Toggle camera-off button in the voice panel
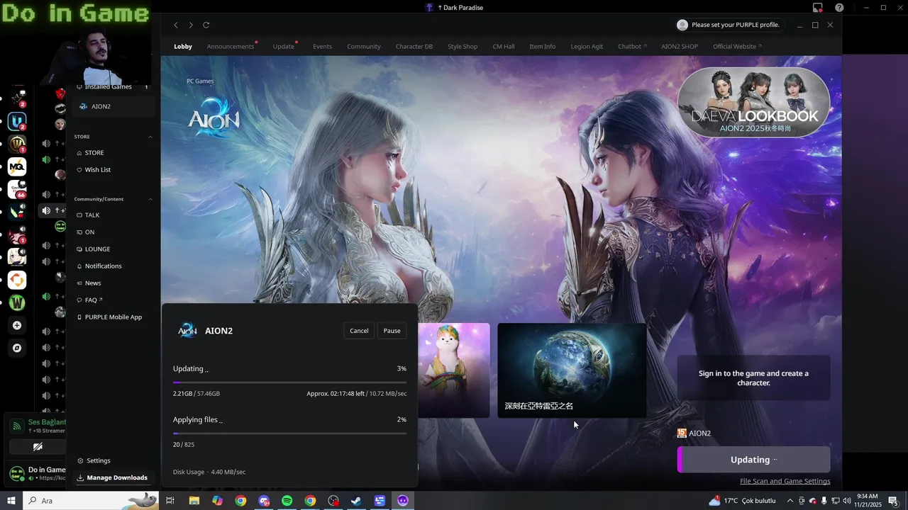This screenshot has width=908, height=510. tap(38, 447)
